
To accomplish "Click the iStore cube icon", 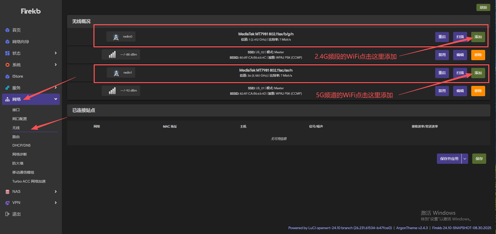I will [x=7, y=76].
